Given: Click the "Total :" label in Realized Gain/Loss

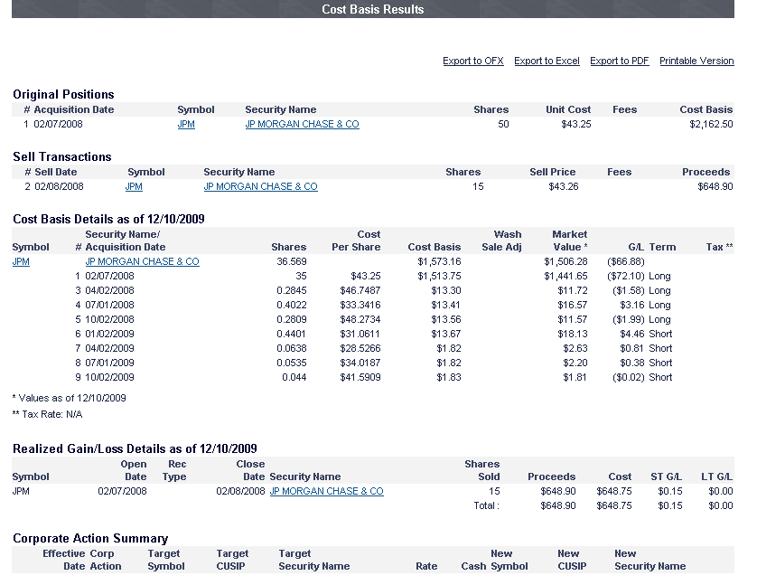Looking at the screenshot, I should pyautogui.click(x=486, y=505).
